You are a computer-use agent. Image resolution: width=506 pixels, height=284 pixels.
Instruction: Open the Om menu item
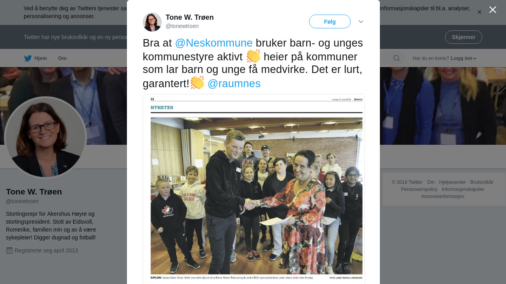(62, 58)
